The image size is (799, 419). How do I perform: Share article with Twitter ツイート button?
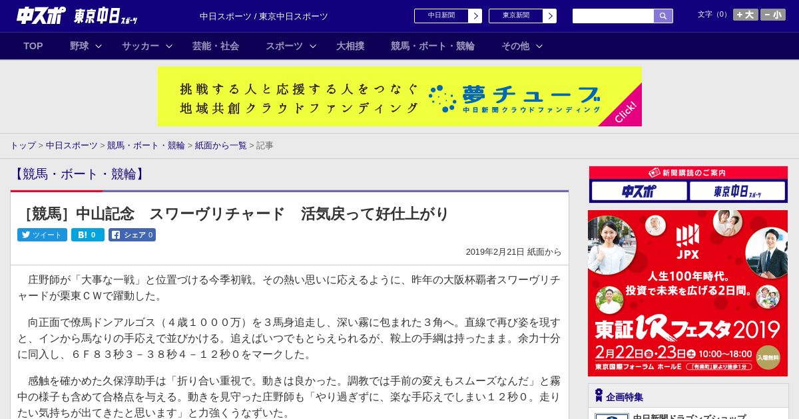[x=42, y=235]
